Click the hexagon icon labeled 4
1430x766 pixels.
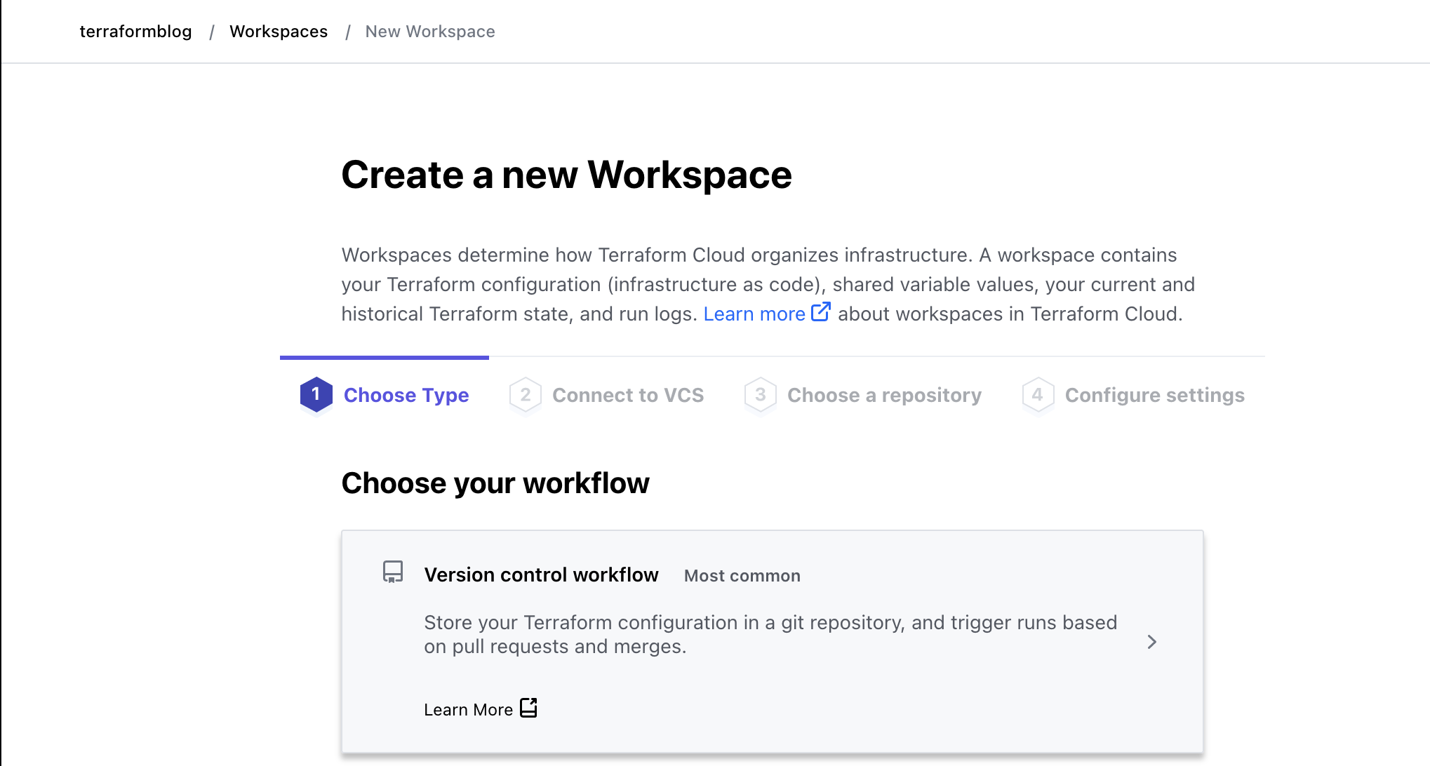click(1036, 394)
